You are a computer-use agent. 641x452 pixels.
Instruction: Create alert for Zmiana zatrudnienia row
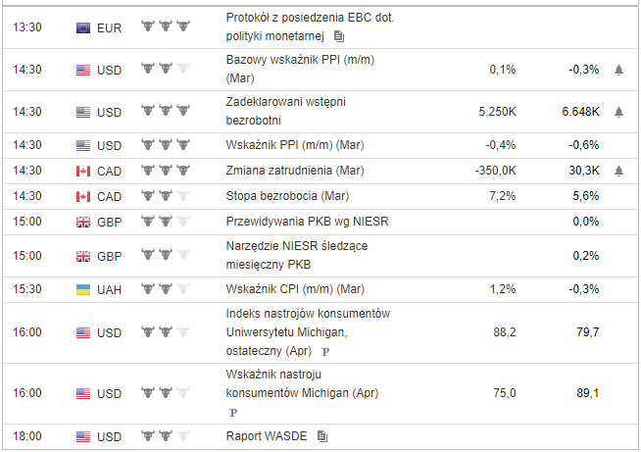pyautogui.click(x=618, y=171)
